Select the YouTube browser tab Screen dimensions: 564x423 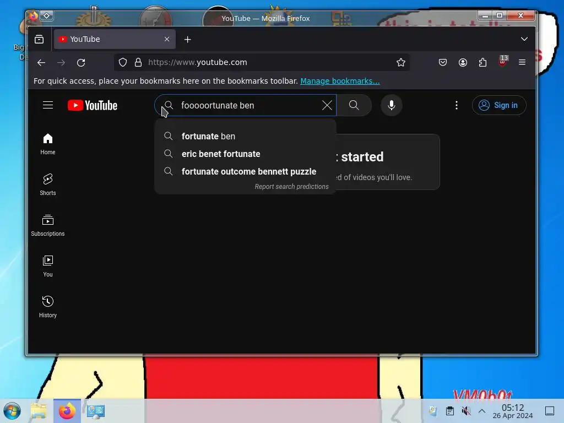click(115, 39)
